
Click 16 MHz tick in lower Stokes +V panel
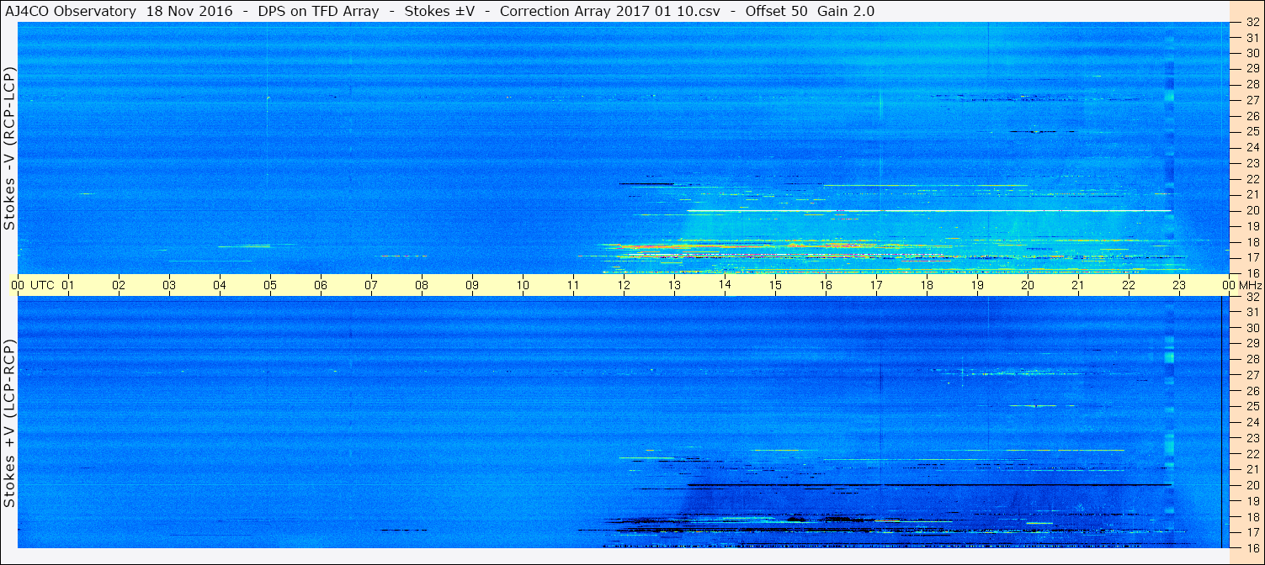coord(1252,547)
